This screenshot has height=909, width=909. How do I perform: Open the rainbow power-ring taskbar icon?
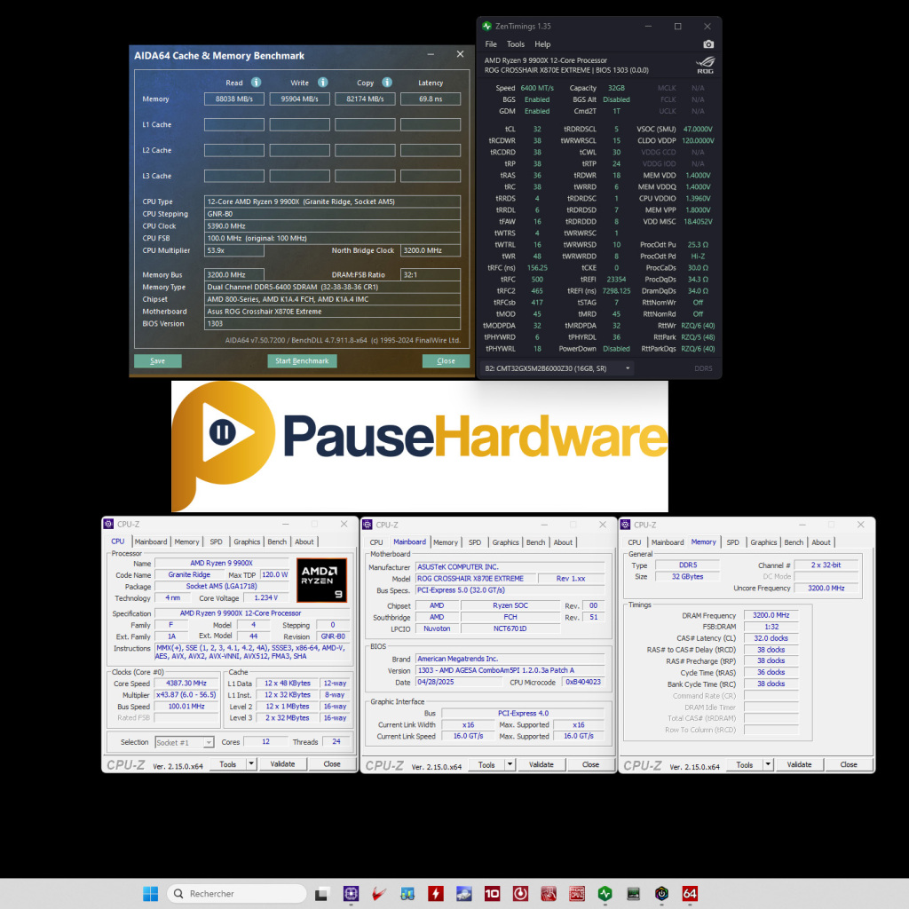661,893
